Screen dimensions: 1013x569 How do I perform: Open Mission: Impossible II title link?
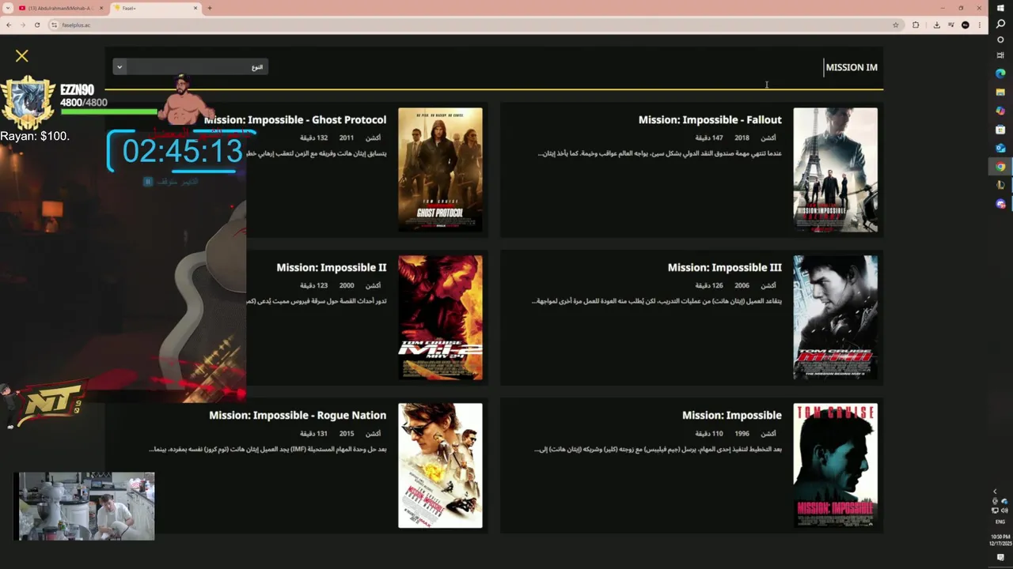click(332, 268)
